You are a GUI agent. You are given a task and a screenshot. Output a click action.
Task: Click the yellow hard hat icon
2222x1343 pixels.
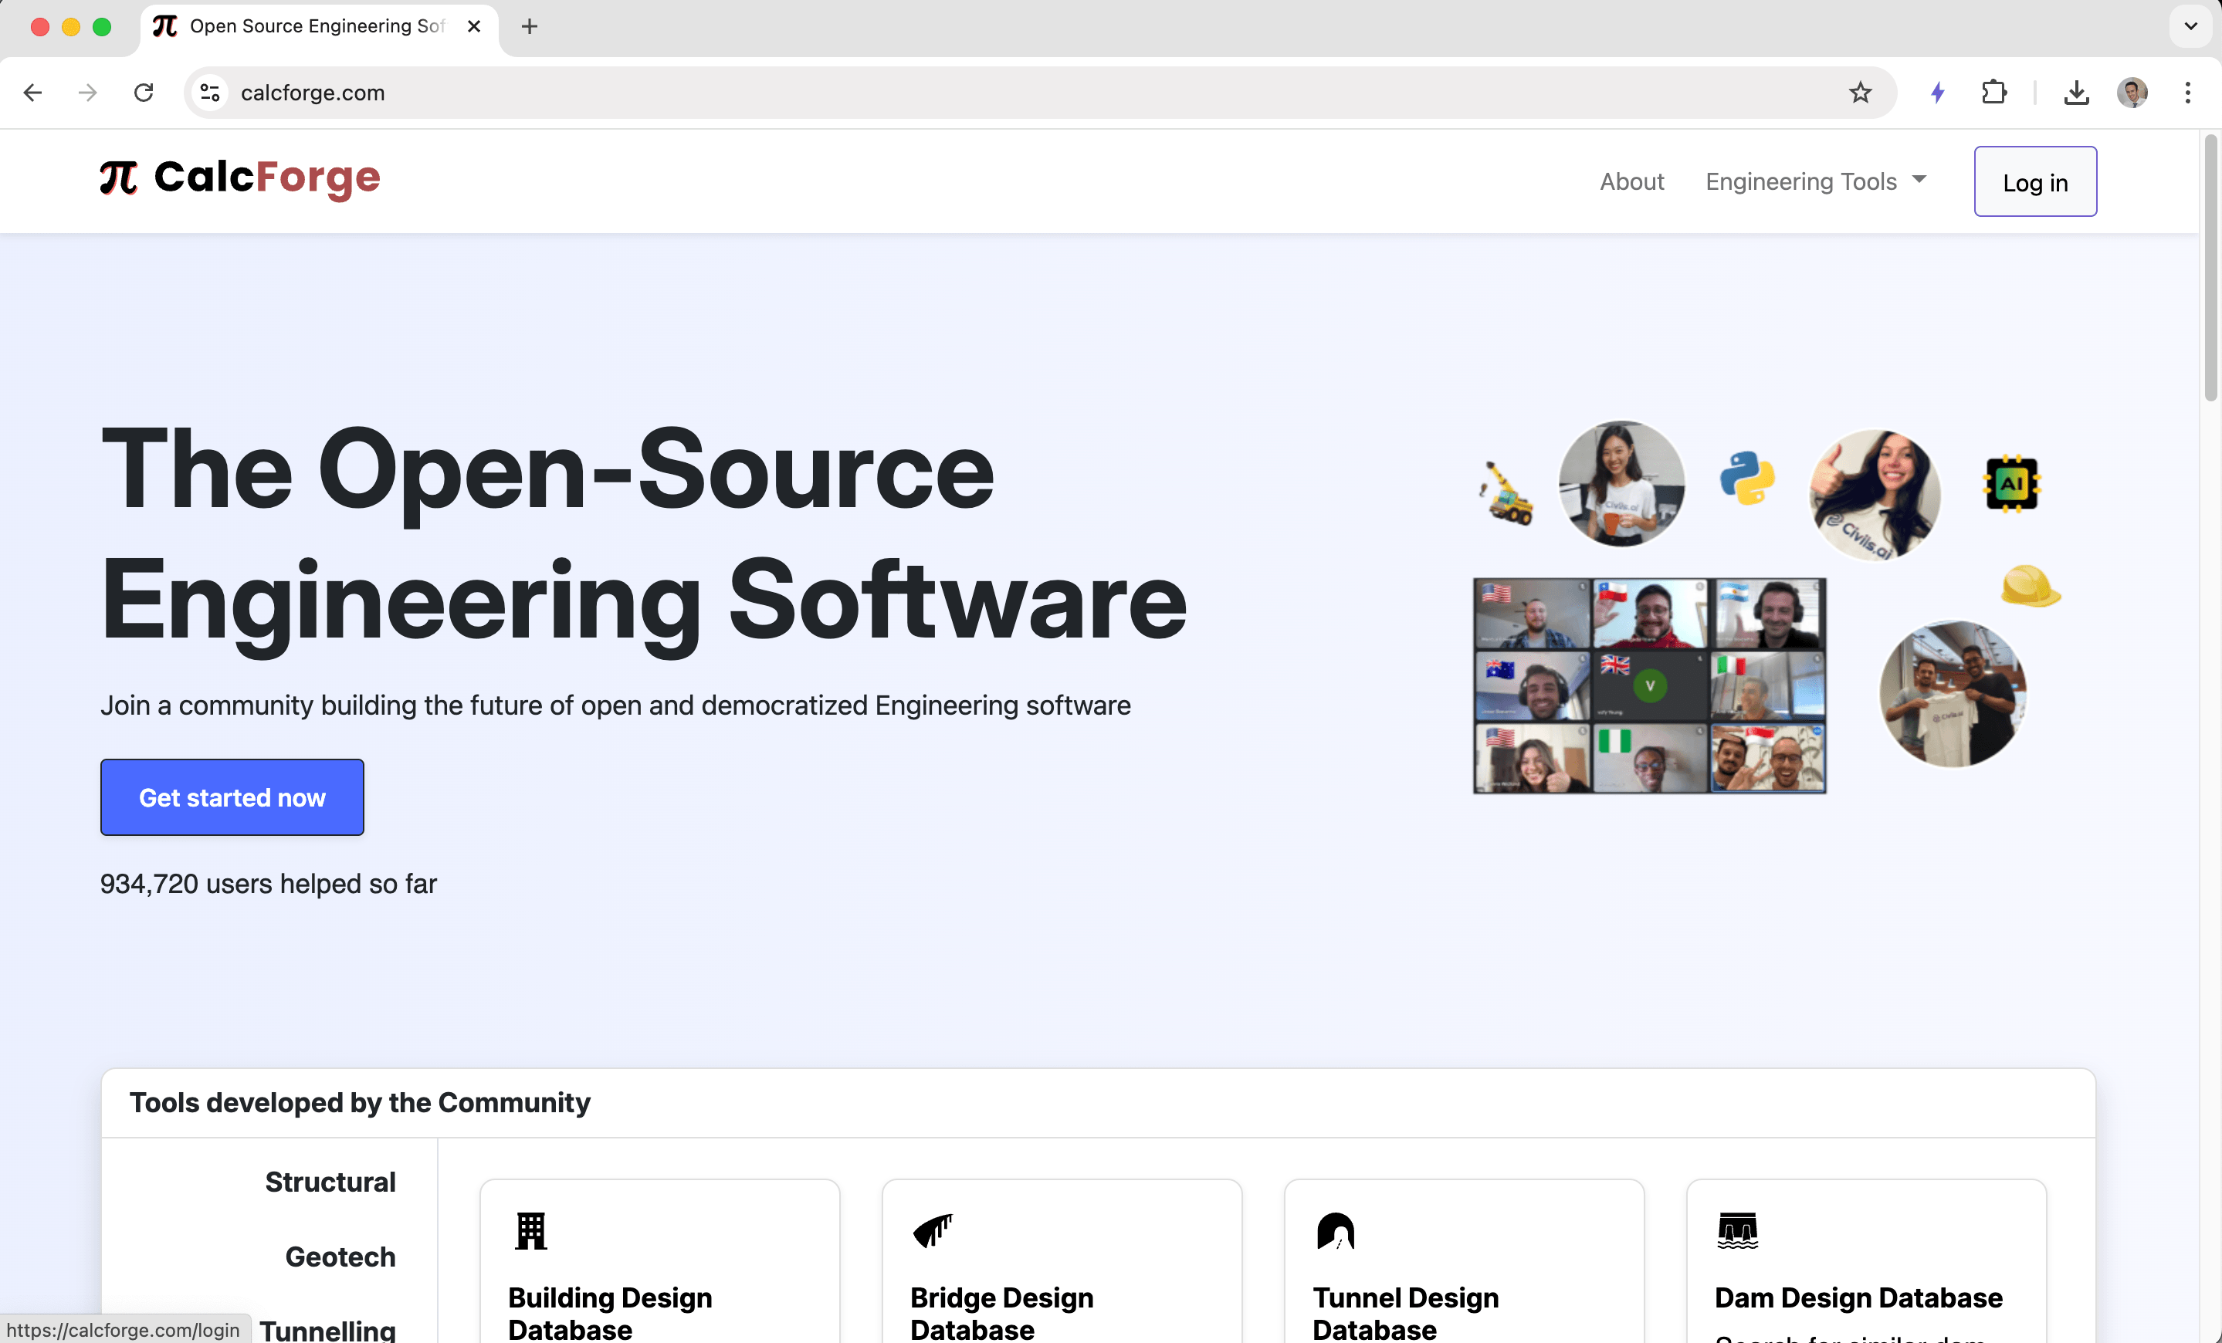click(x=2029, y=586)
